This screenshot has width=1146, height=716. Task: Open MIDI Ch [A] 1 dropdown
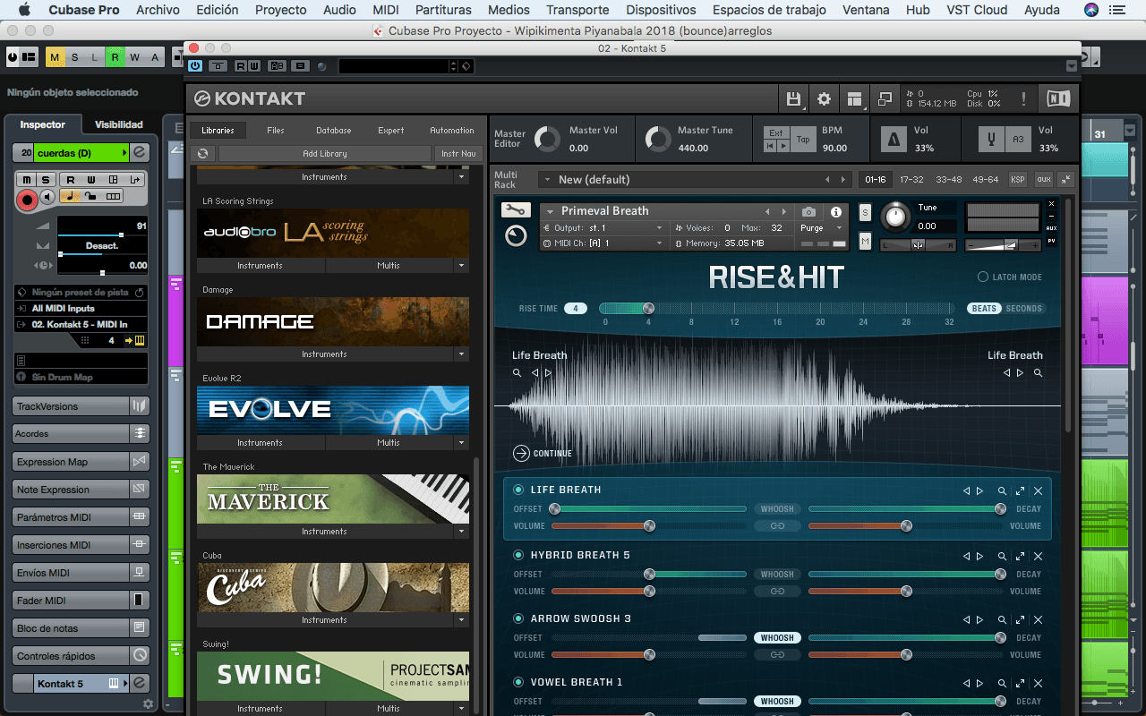tap(603, 243)
